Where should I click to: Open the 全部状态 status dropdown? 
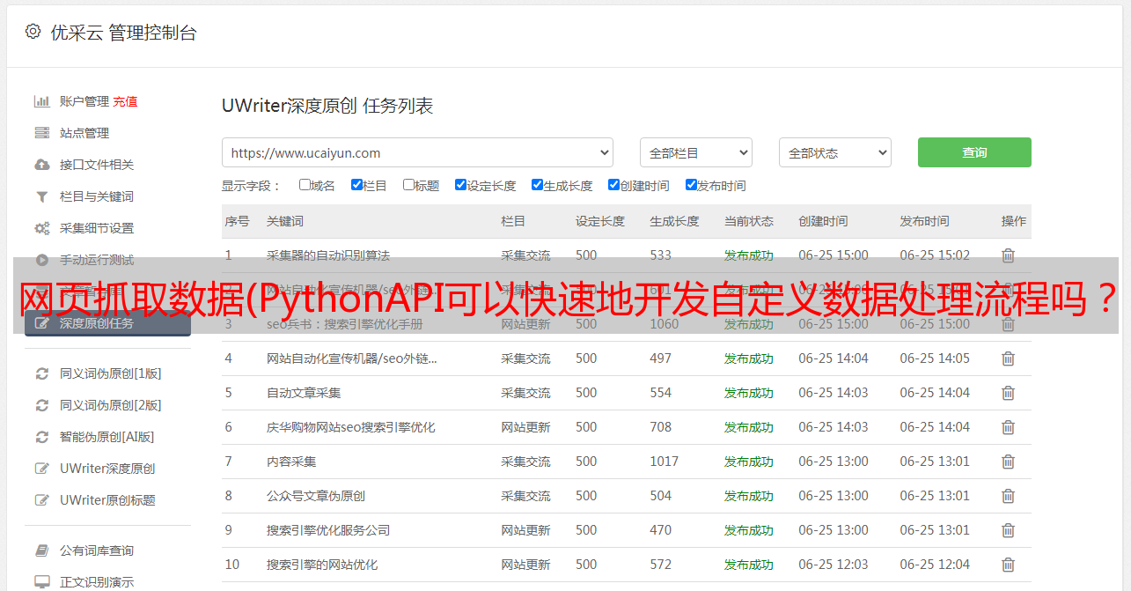[834, 152]
